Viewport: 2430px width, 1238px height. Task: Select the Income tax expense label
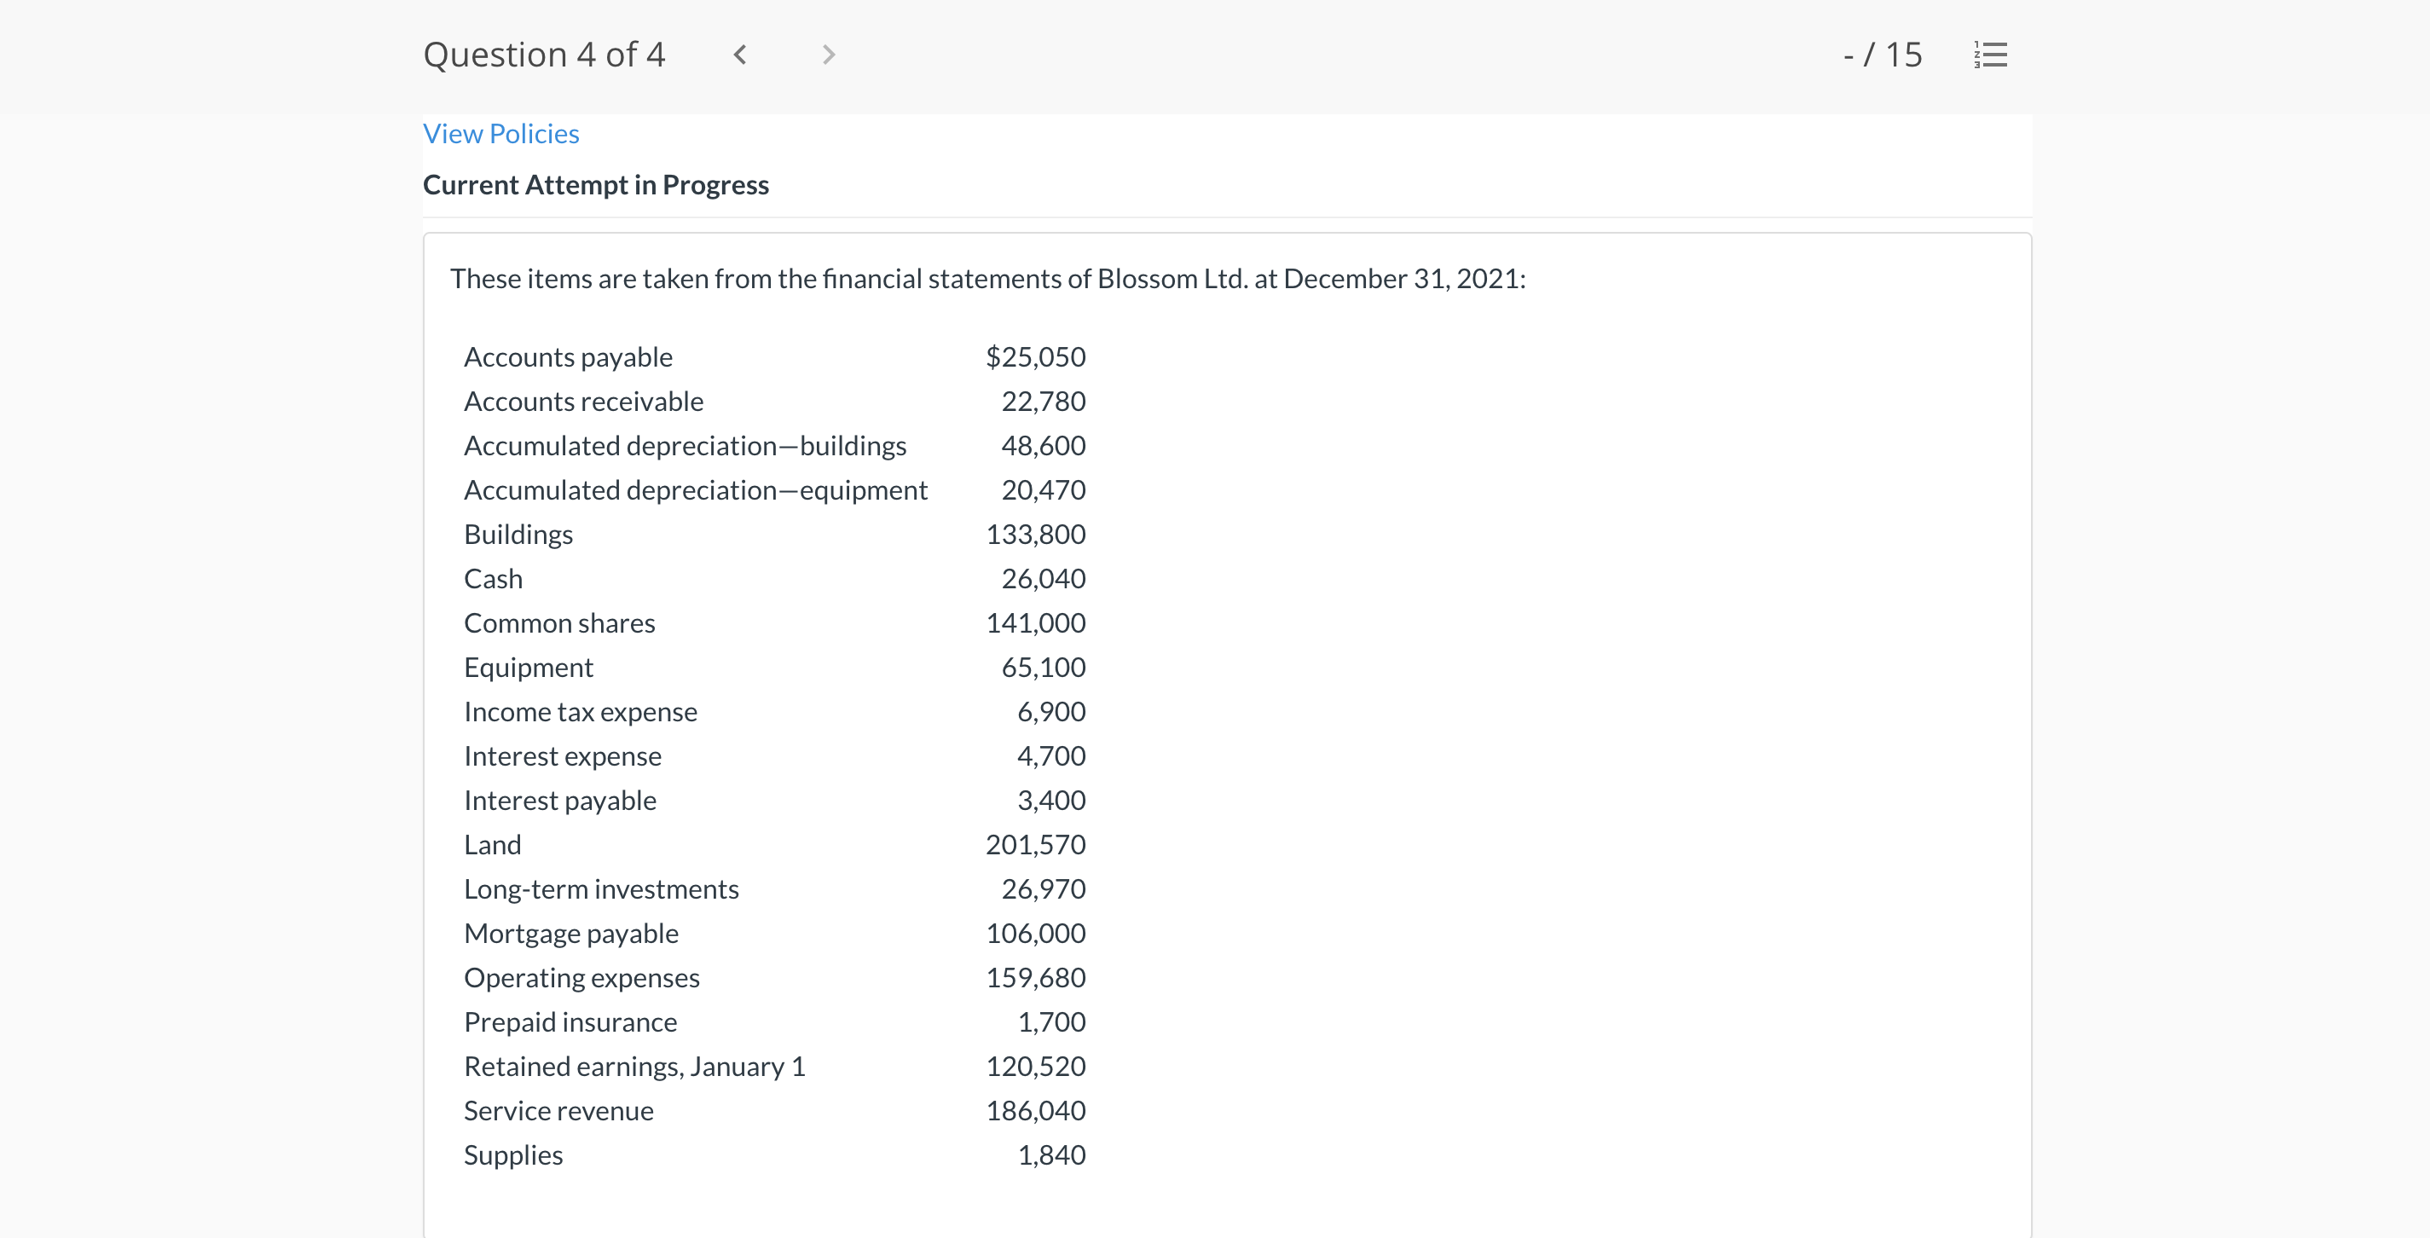pos(580,711)
